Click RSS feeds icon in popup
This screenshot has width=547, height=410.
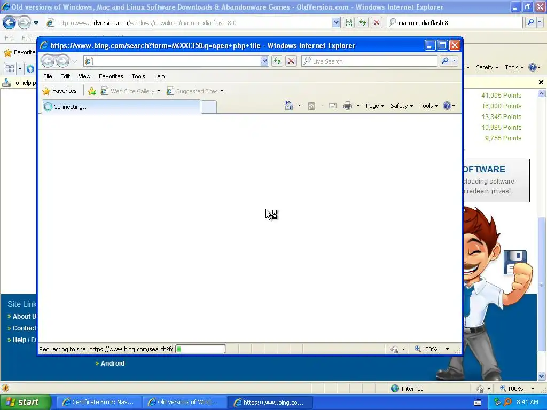click(311, 106)
